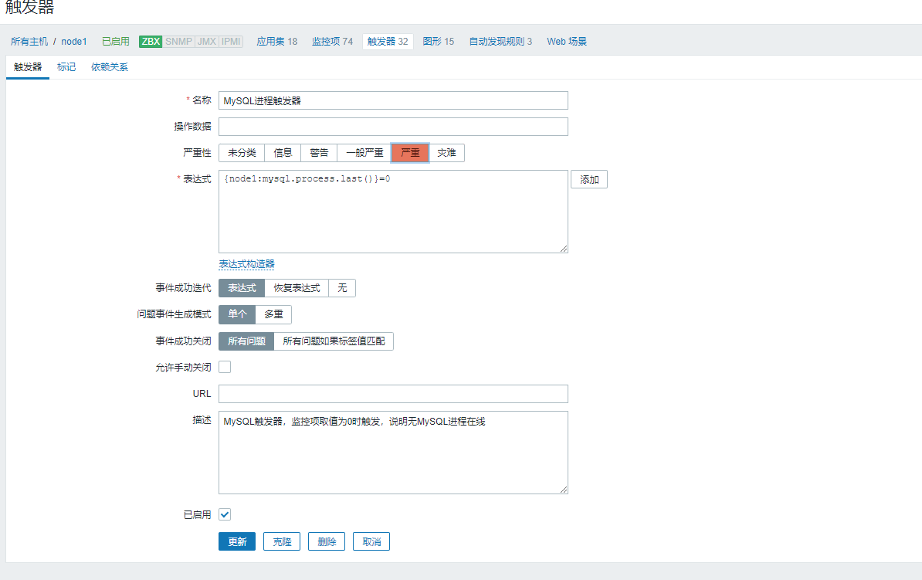922x580 pixels.
Task: Choose 恢复表达式 for 事件成功迭代
Action: (x=297, y=288)
